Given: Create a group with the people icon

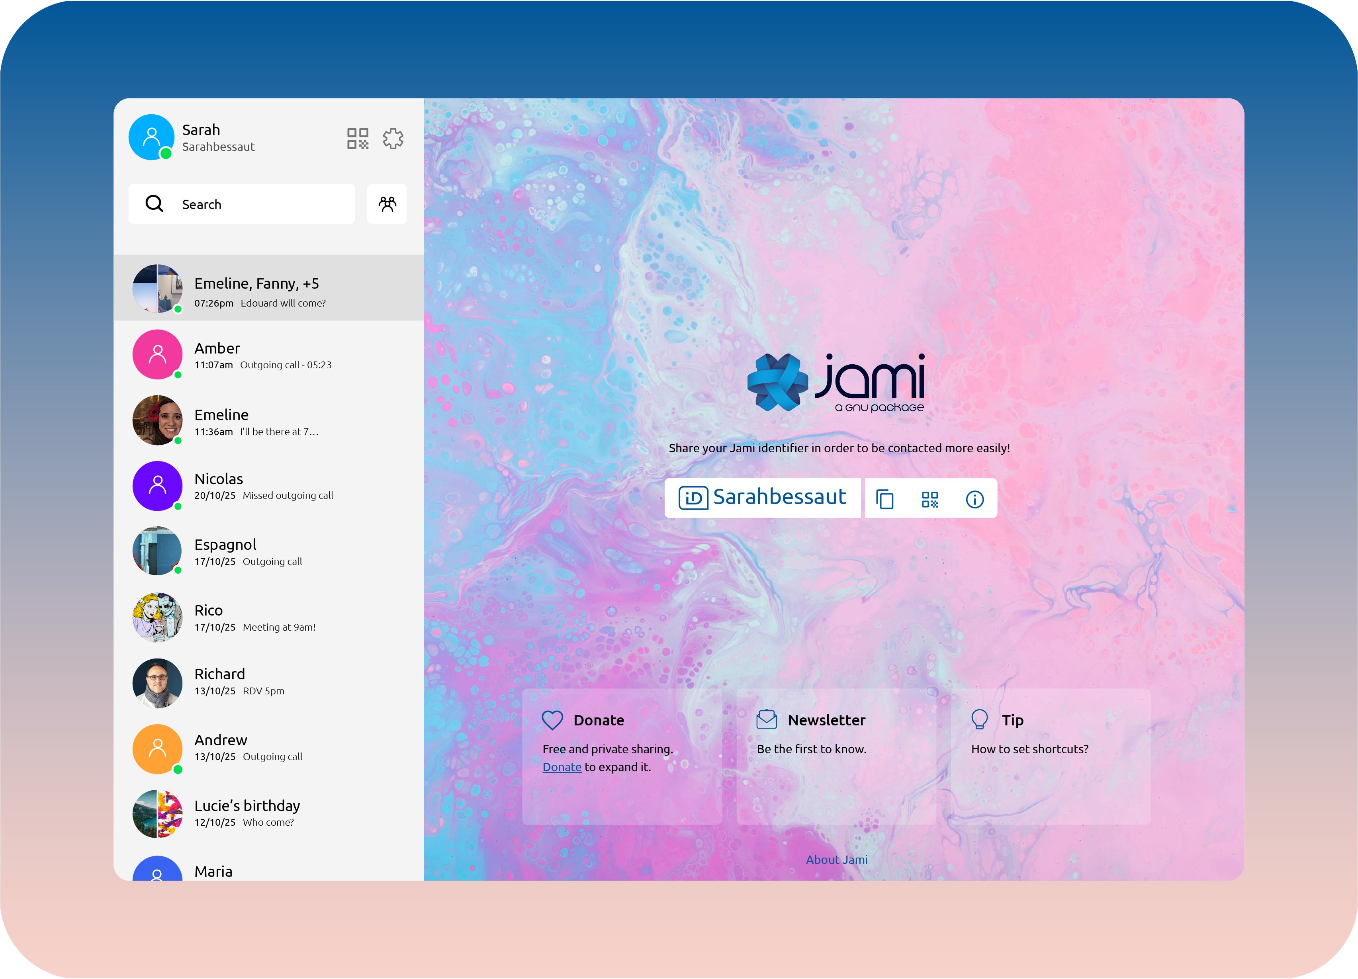Looking at the screenshot, I should 387,204.
